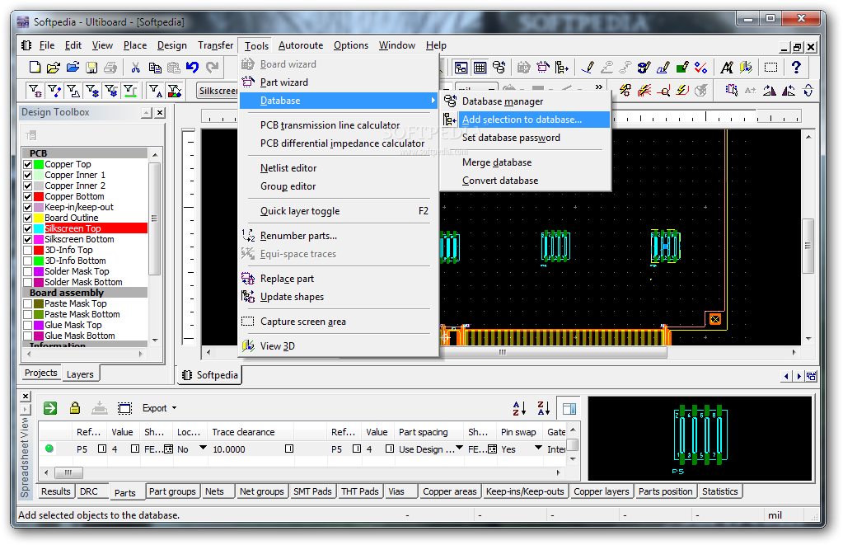
Task: Close the Design Toolbox panel
Action: [160, 113]
